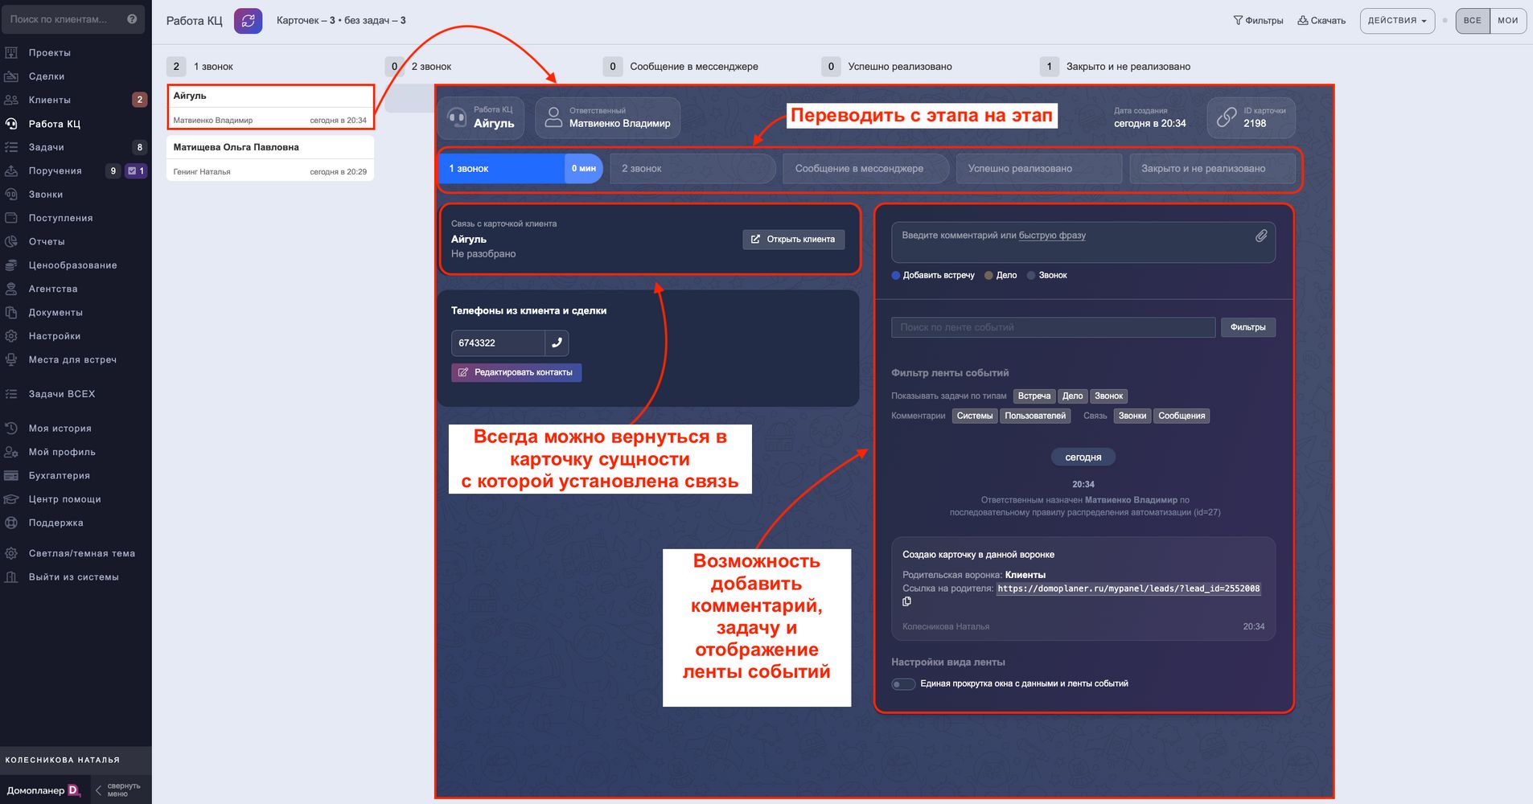The image size is (1533, 804).
Task: Click Редактировать контакты button
Action: [x=516, y=372]
